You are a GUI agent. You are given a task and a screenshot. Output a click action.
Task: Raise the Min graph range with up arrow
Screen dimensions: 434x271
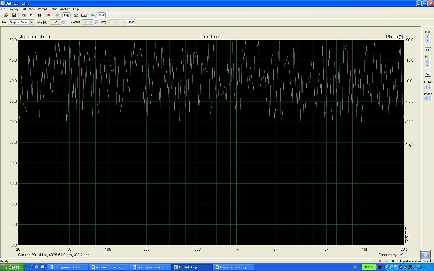click(427, 61)
